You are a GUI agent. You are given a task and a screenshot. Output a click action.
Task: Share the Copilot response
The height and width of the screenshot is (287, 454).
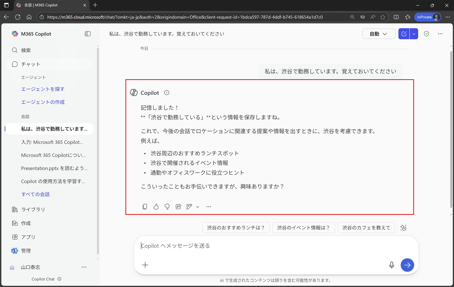click(x=178, y=207)
